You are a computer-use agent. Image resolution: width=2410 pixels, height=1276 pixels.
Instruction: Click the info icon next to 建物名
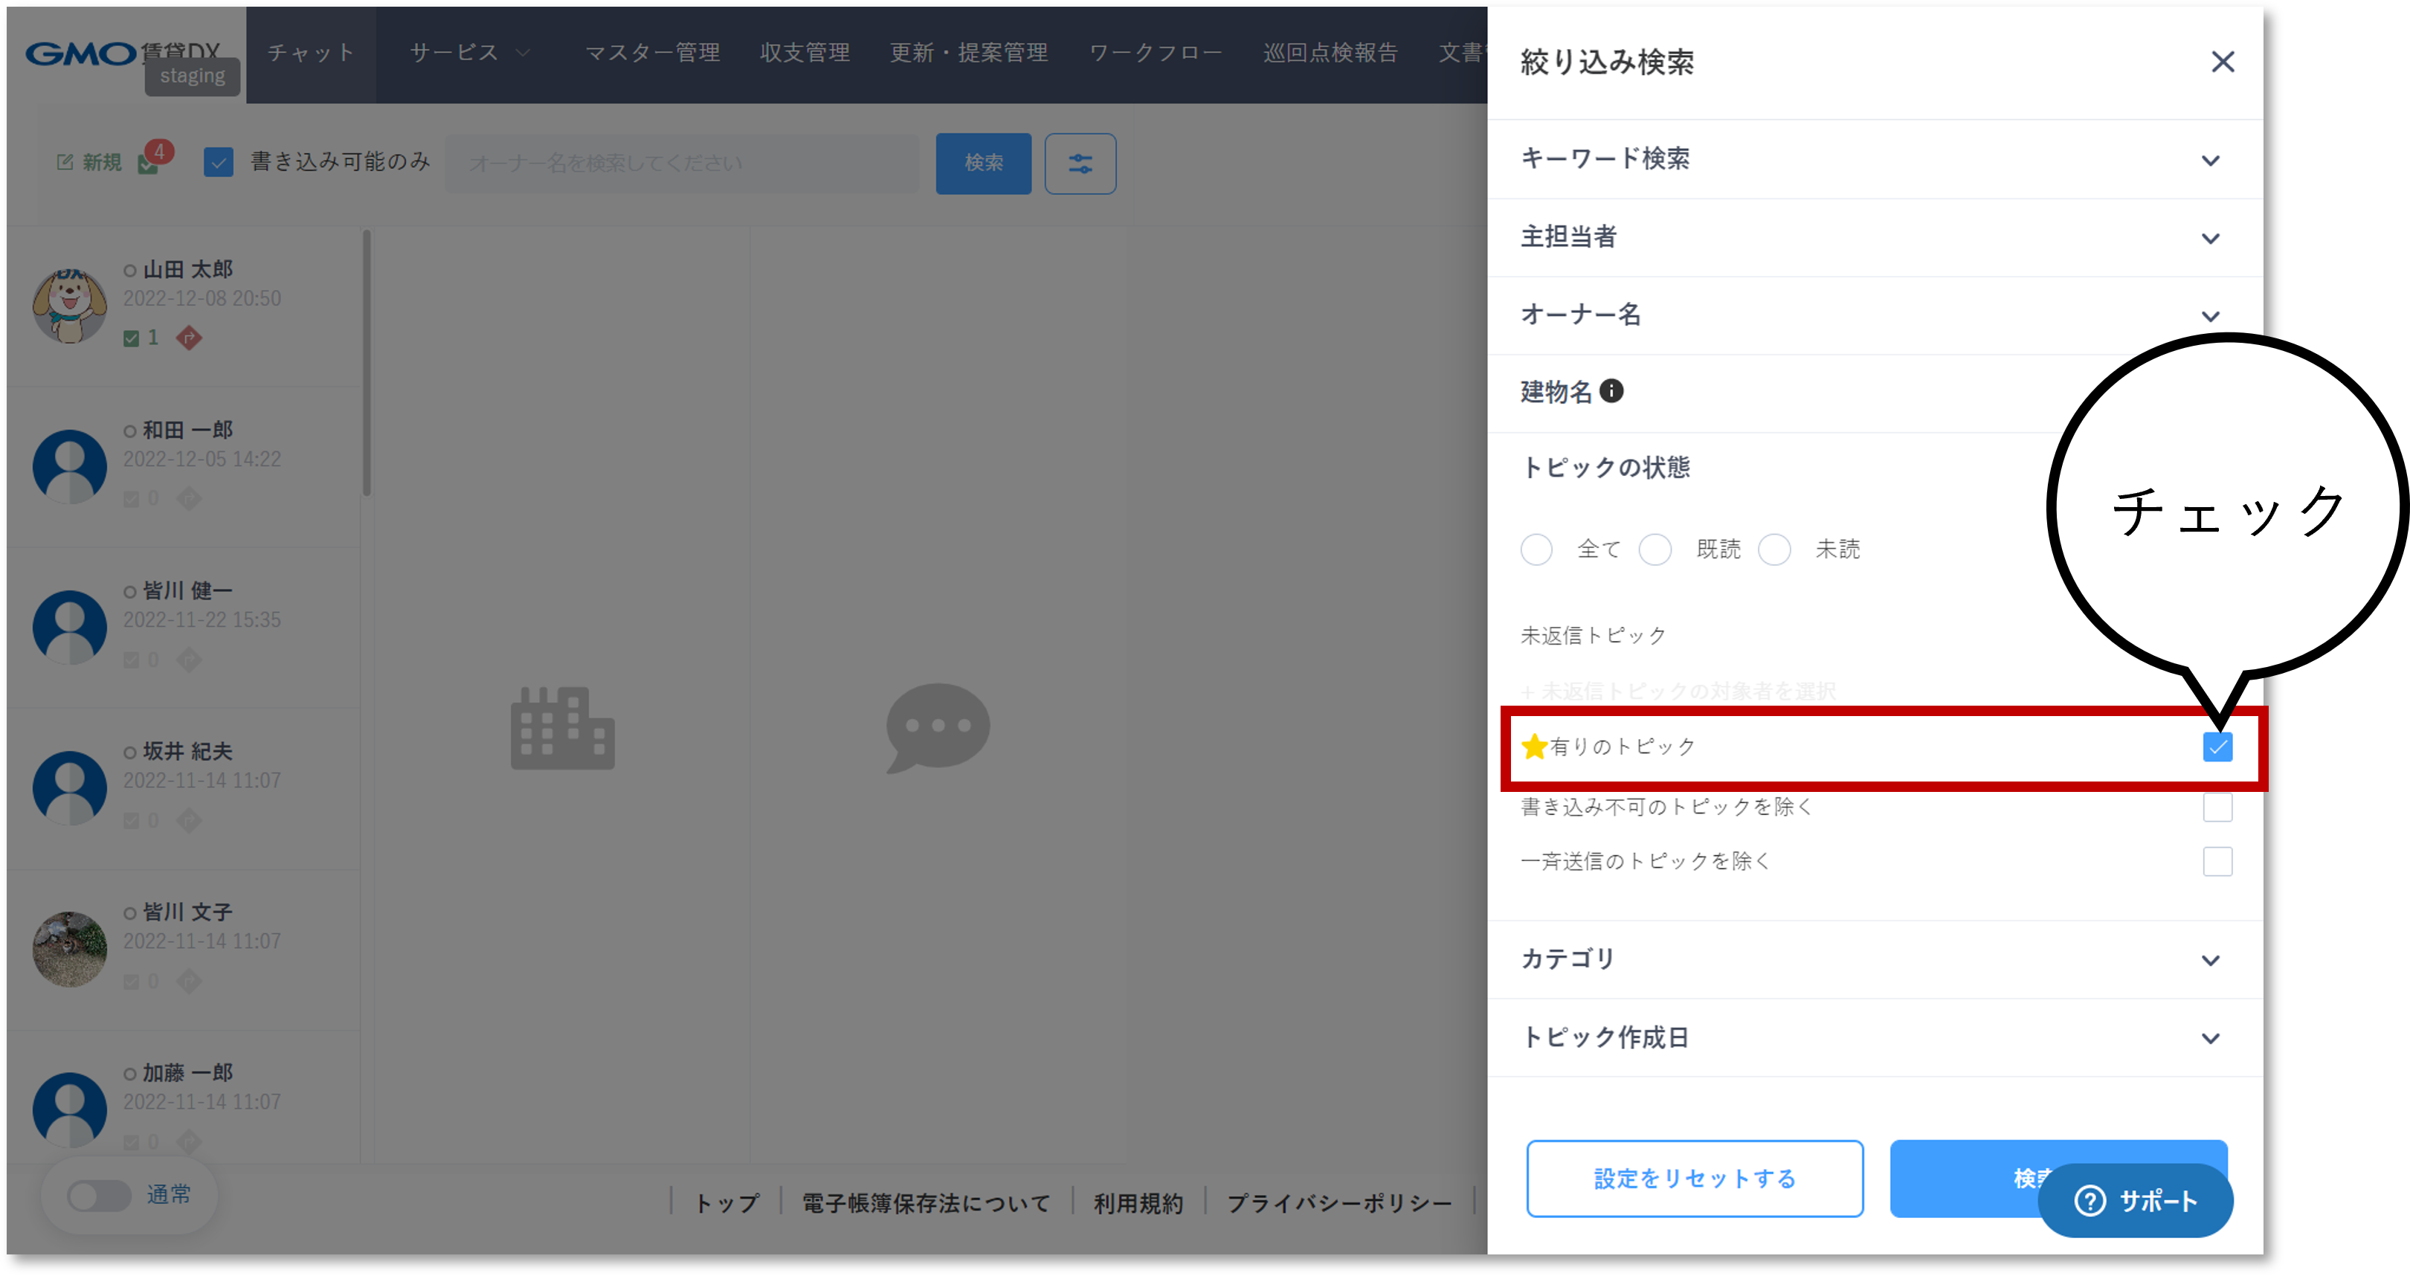point(1611,391)
